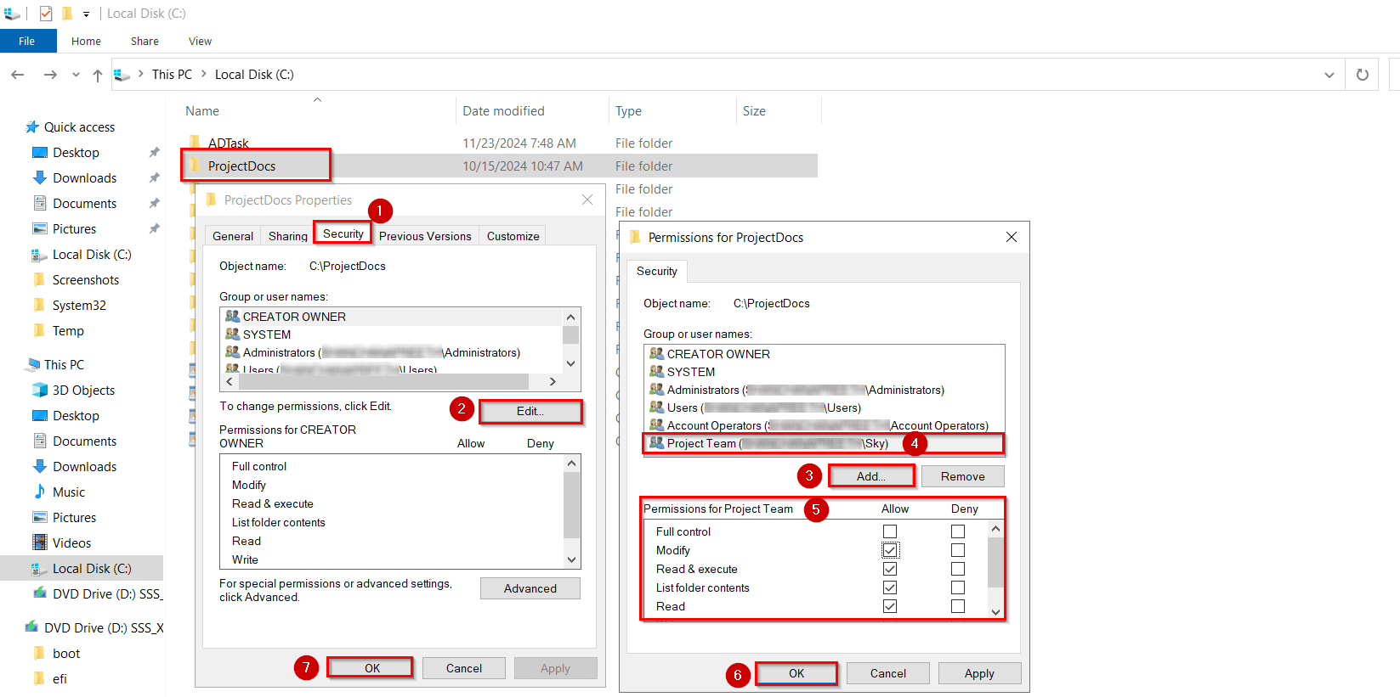Image resolution: width=1400 pixels, height=697 pixels.
Task: Click Remove in Permissions dialog
Action: 962,476
